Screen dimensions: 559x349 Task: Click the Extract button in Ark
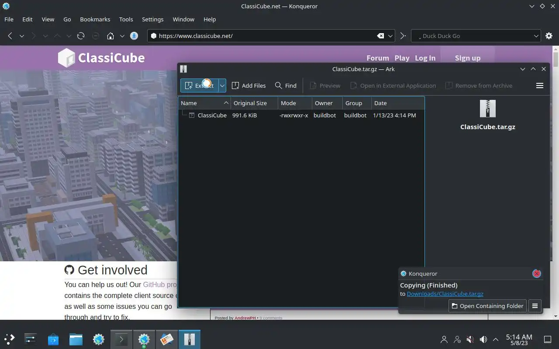(x=200, y=86)
